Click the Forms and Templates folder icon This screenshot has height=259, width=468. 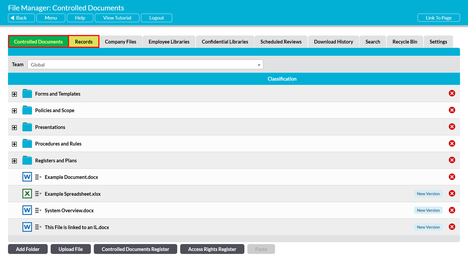[27, 94]
